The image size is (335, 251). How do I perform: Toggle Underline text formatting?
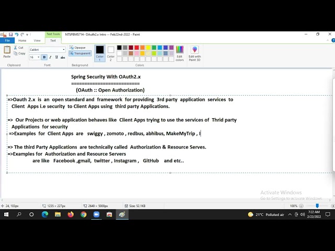(x=57, y=57)
